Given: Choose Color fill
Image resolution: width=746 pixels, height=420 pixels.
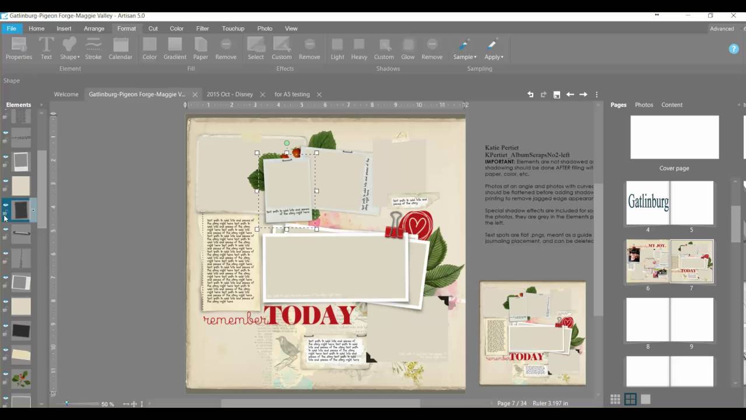Looking at the screenshot, I should [150, 48].
